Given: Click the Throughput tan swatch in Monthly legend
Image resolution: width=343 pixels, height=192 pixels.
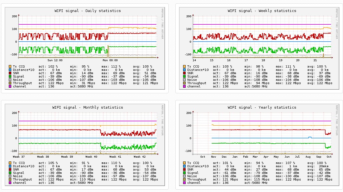Looking at the screenshot, I should [x=10, y=179].
